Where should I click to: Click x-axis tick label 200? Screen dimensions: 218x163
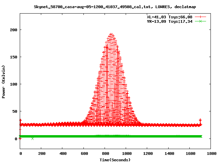point(42,153)
